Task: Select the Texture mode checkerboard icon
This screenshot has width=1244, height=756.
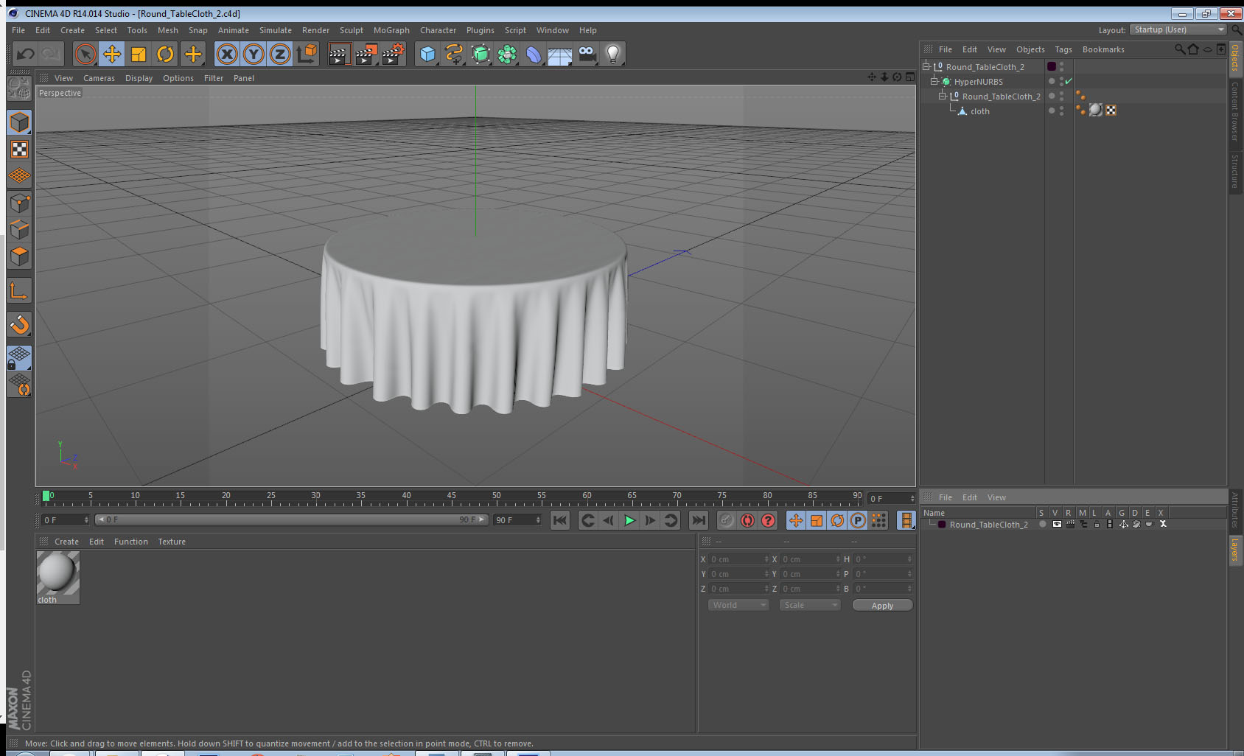Action: pyautogui.click(x=19, y=150)
